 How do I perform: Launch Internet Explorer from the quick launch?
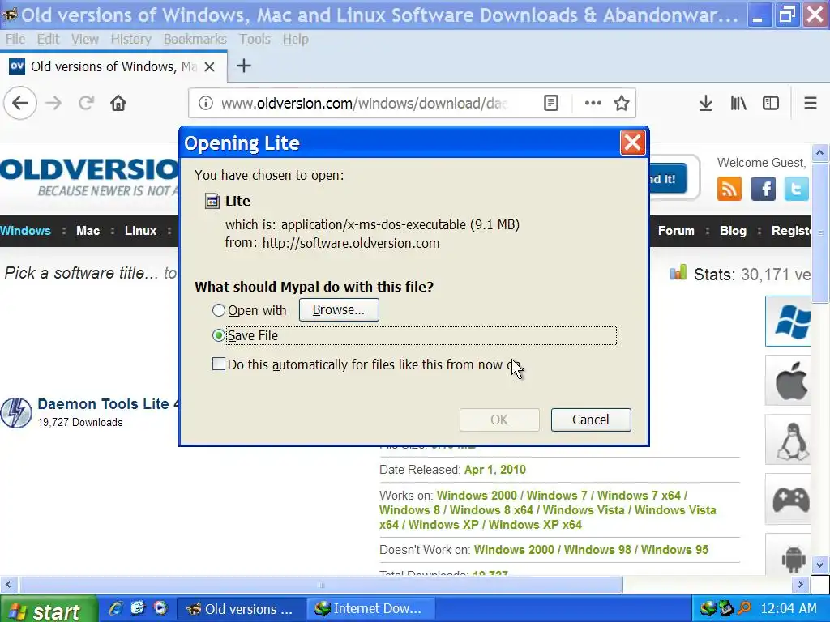tap(115, 609)
